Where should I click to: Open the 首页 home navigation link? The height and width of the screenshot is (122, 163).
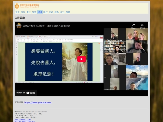pyautogui.click(x=18, y=12)
